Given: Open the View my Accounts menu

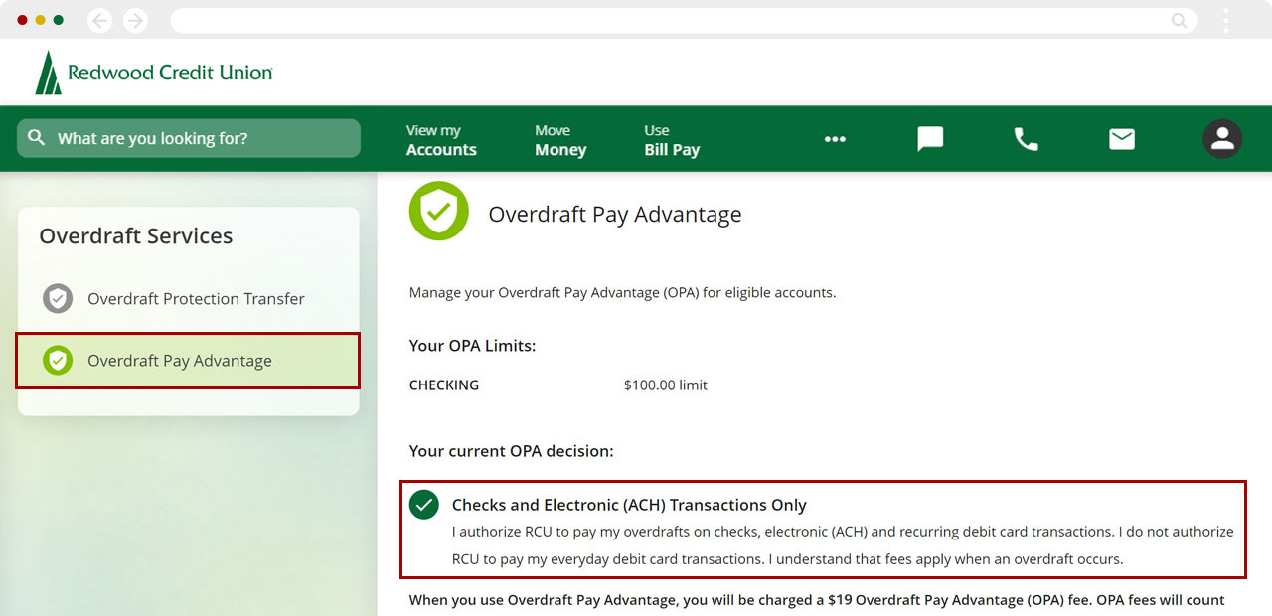Looking at the screenshot, I should [x=441, y=140].
